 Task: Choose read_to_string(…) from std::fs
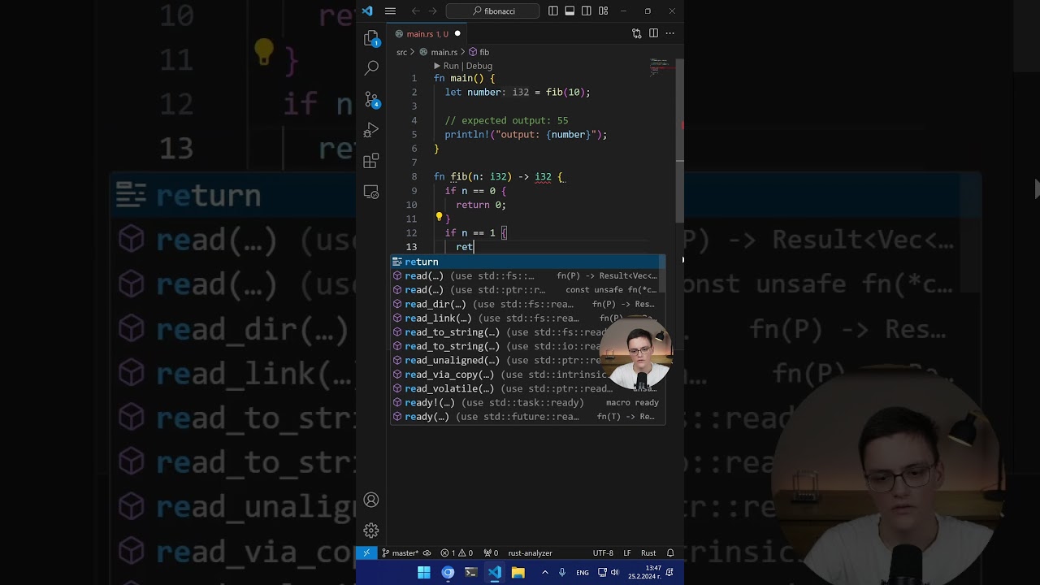coord(525,332)
